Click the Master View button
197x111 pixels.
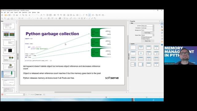(148, 41)
